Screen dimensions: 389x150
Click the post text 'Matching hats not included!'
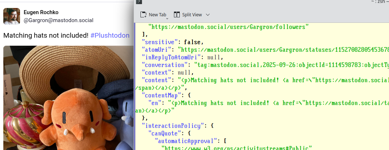pos(46,36)
